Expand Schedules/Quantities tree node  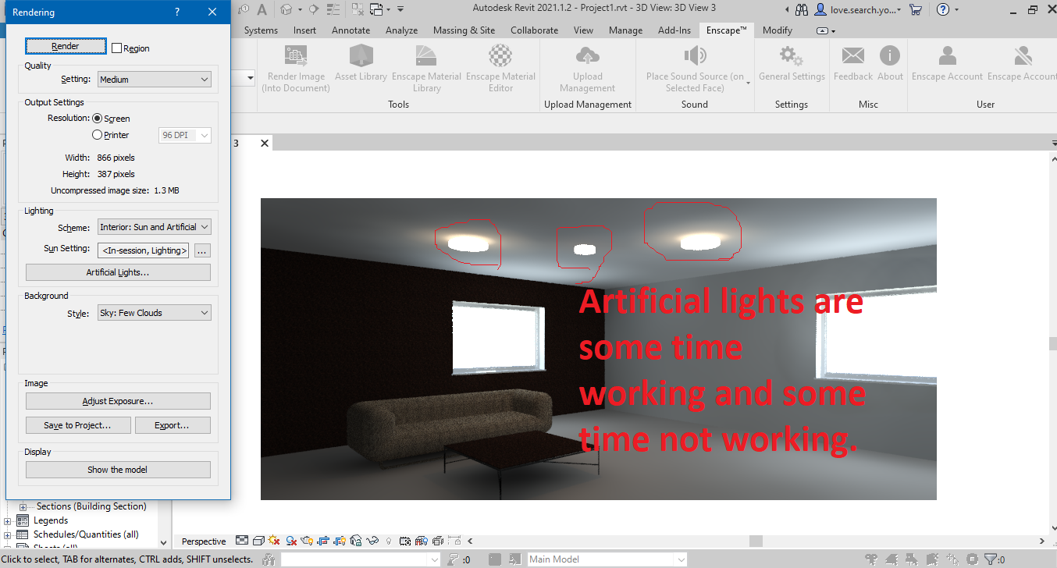coord(9,535)
